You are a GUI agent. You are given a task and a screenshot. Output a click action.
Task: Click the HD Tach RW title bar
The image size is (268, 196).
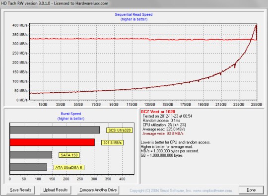coord(134,3)
